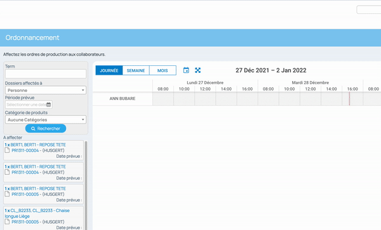Image resolution: width=381 pixels, height=230 pixels.
Task: Click the Lundi 27 Décembre header
Action: [x=205, y=82]
